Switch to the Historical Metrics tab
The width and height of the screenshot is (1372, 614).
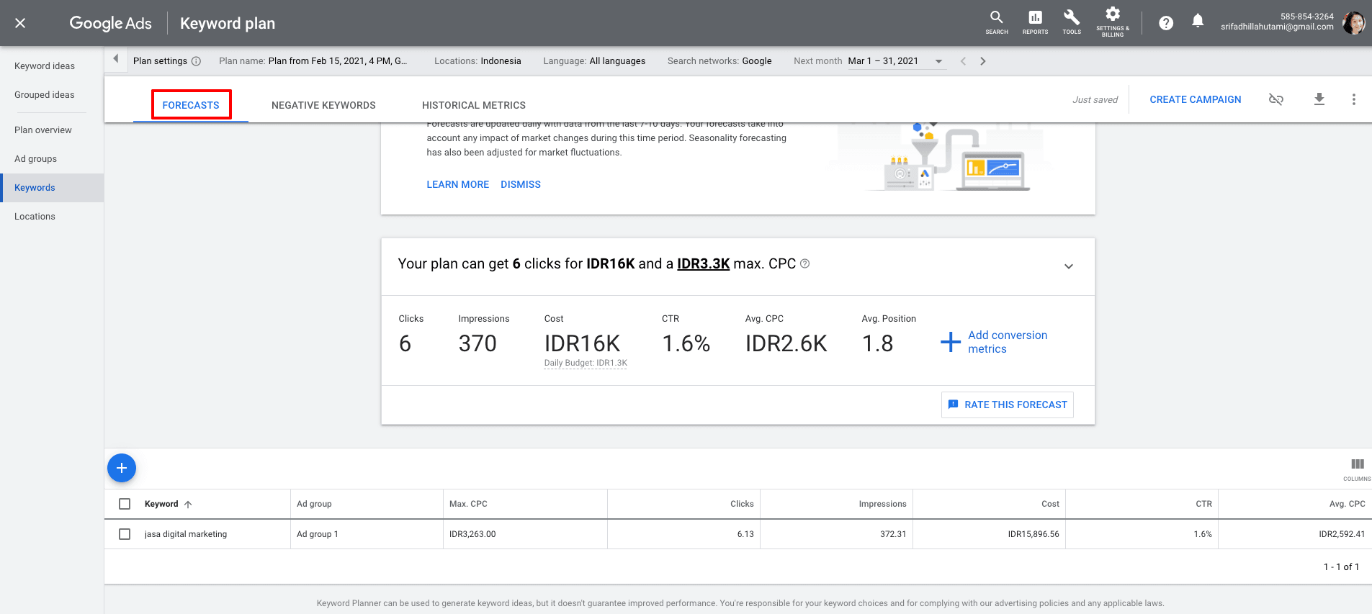point(473,105)
